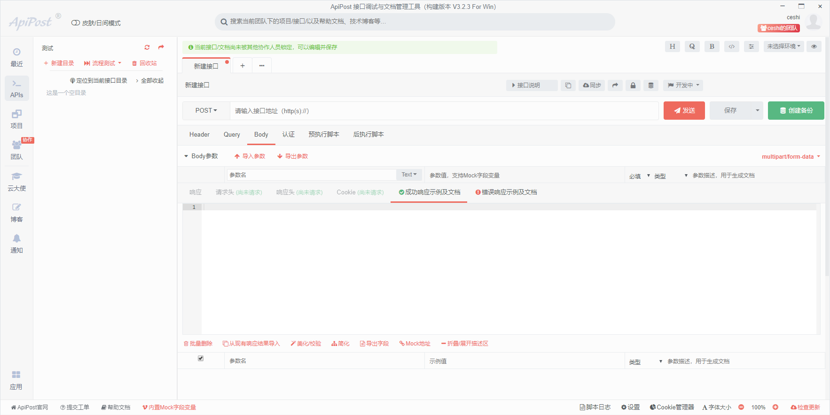Click 美化/校验 beautify button

click(x=306, y=344)
